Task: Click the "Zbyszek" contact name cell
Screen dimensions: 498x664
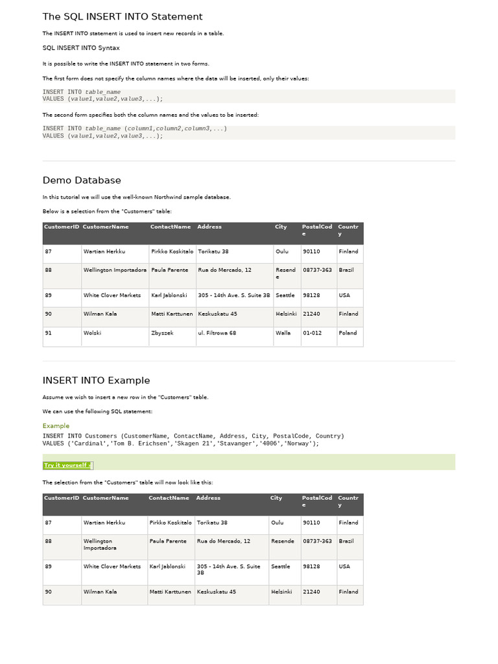Action: click(x=163, y=333)
